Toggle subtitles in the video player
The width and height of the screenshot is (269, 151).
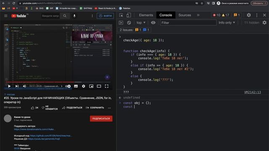pyautogui.click(x=76, y=86)
